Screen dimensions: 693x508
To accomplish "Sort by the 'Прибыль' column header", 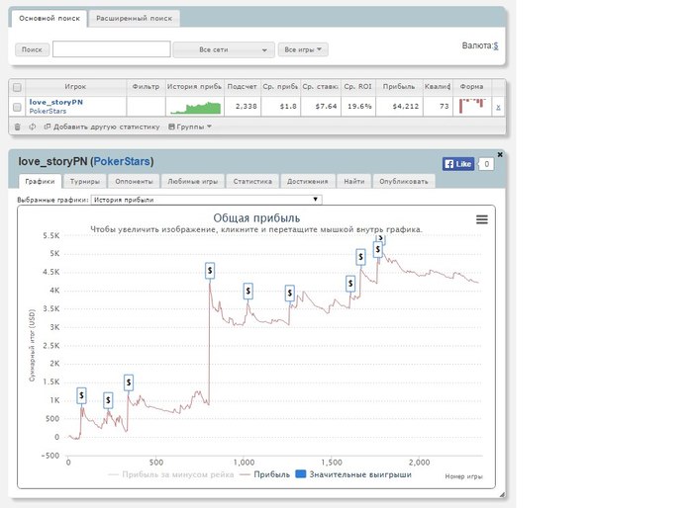I will [399, 87].
